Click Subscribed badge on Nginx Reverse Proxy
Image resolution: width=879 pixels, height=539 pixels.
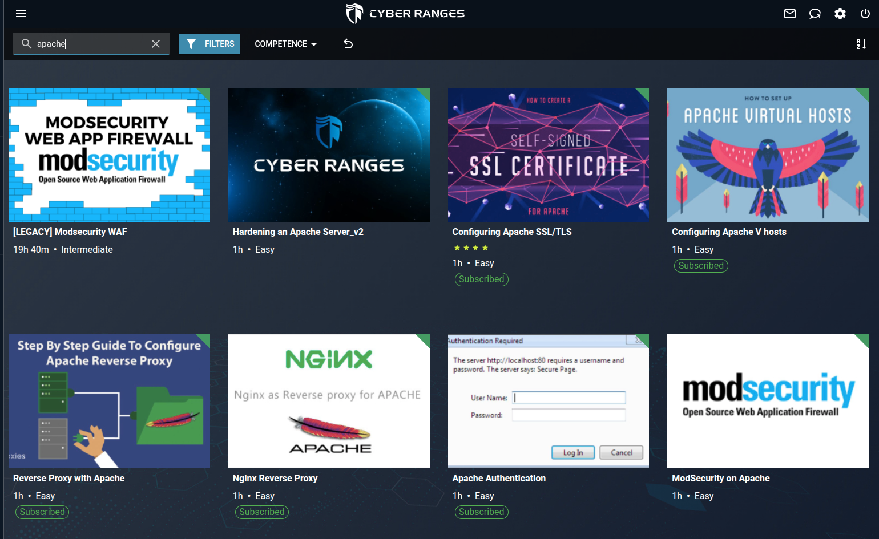(x=262, y=512)
